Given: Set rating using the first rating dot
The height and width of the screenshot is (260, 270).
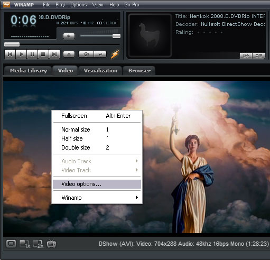Looking at the screenshot, I should pos(199,32).
